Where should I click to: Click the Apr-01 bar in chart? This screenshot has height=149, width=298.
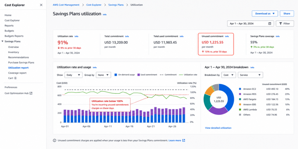[x=65, y=116]
